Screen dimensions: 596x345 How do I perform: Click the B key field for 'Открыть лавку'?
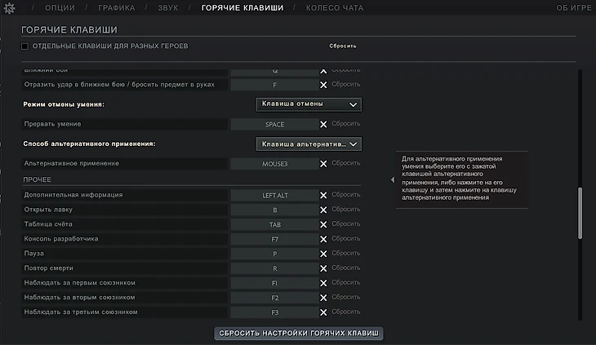[x=274, y=210]
